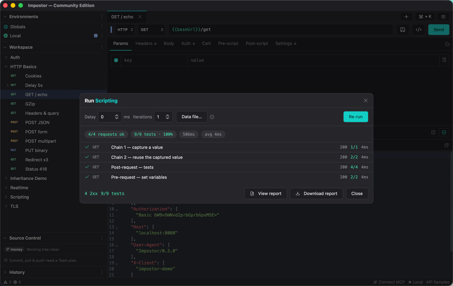Screen dimensions: 453x286
Task: Open the HTTP protocol dropdown
Action: point(125,30)
